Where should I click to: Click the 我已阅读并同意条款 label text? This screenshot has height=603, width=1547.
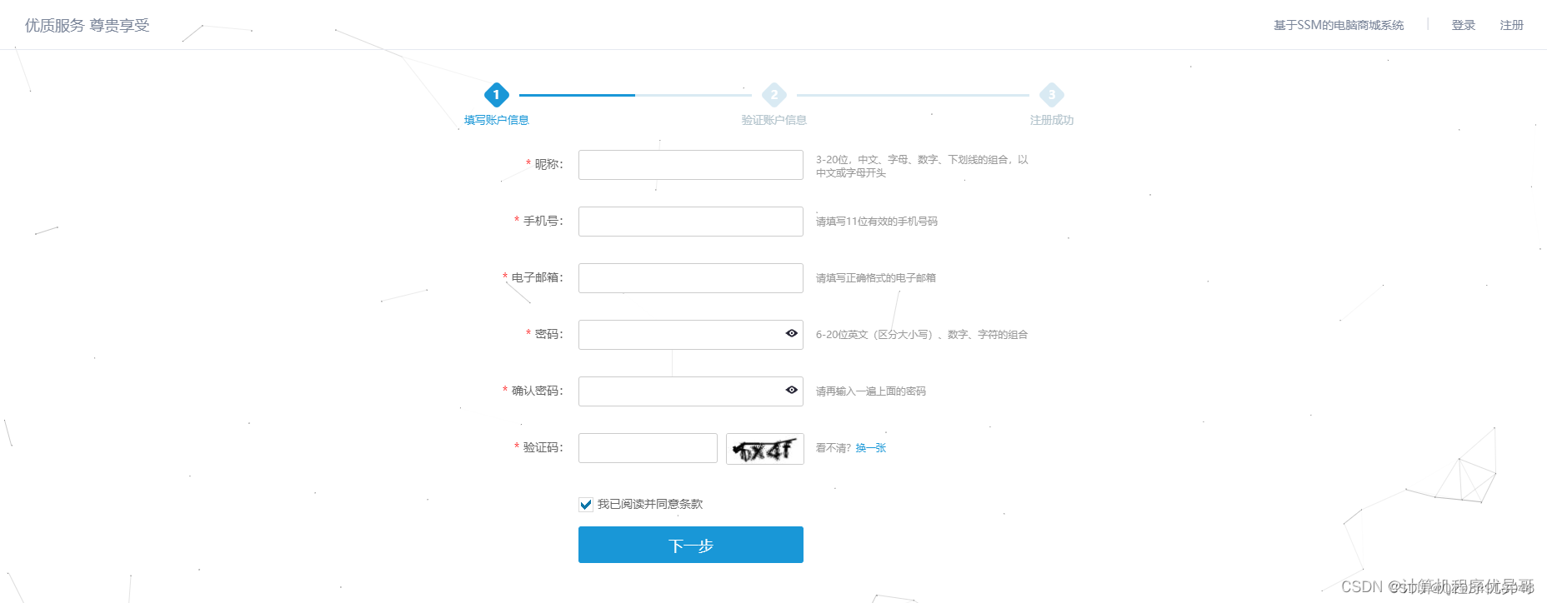[x=650, y=505]
